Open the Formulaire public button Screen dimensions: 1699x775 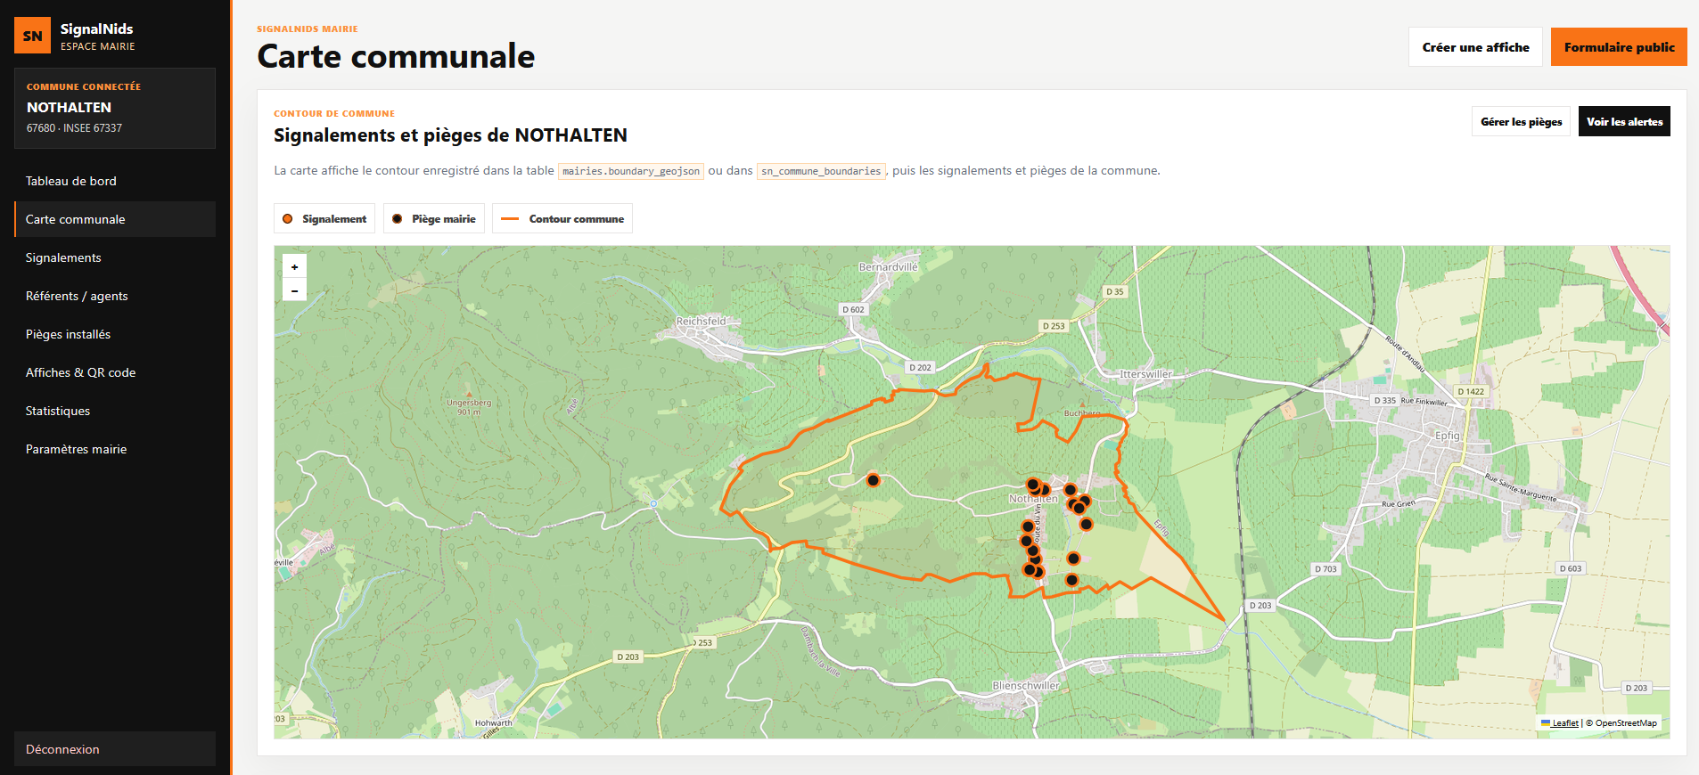[1619, 47]
